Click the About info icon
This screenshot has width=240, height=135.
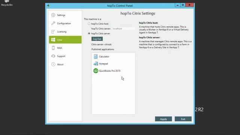(53, 64)
